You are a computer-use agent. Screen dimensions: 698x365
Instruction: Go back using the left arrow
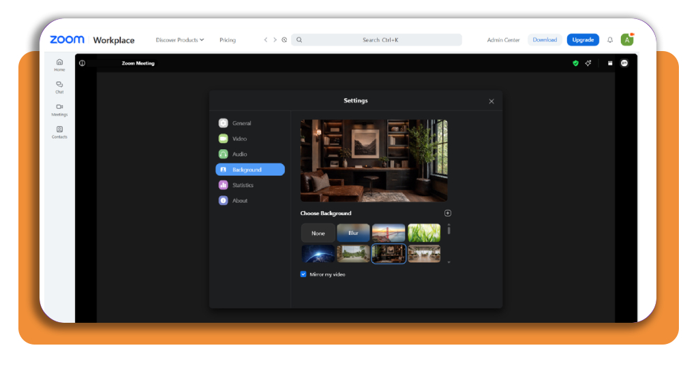point(266,39)
